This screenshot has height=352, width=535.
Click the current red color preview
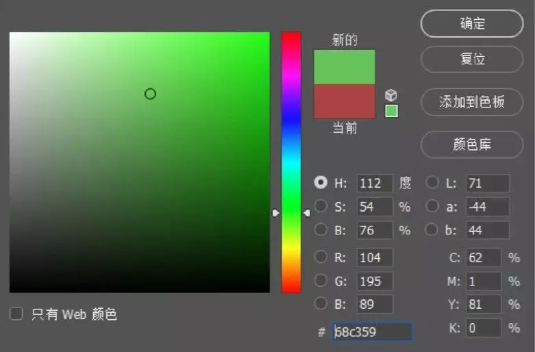pyautogui.click(x=345, y=101)
